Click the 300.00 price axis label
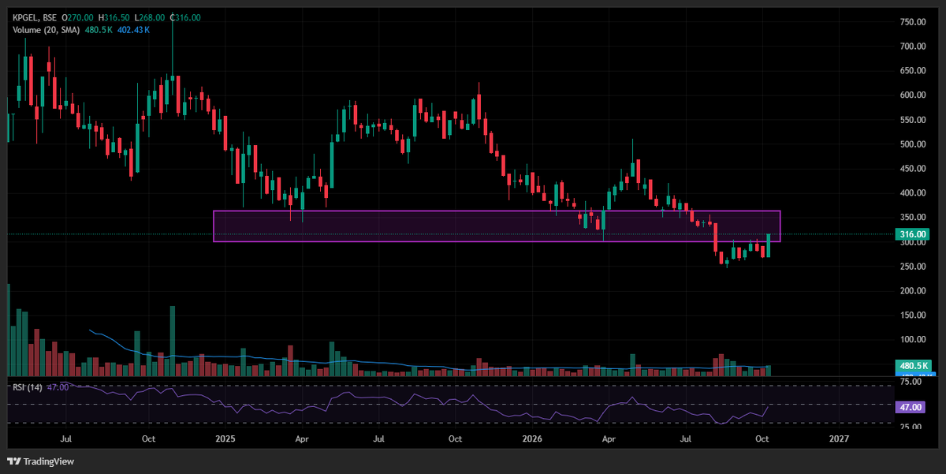Image resolution: width=946 pixels, height=474 pixels. click(913, 242)
